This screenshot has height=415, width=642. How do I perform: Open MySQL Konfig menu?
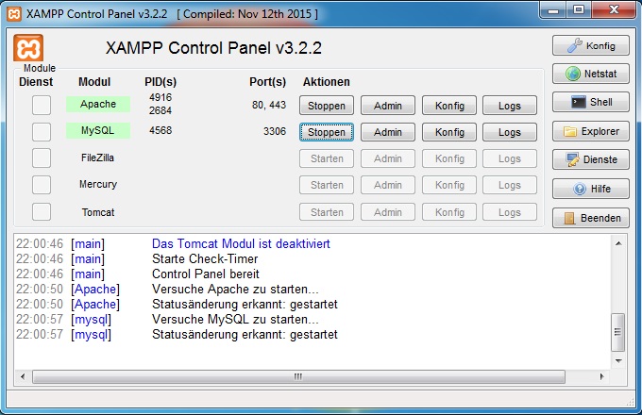(449, 132)
